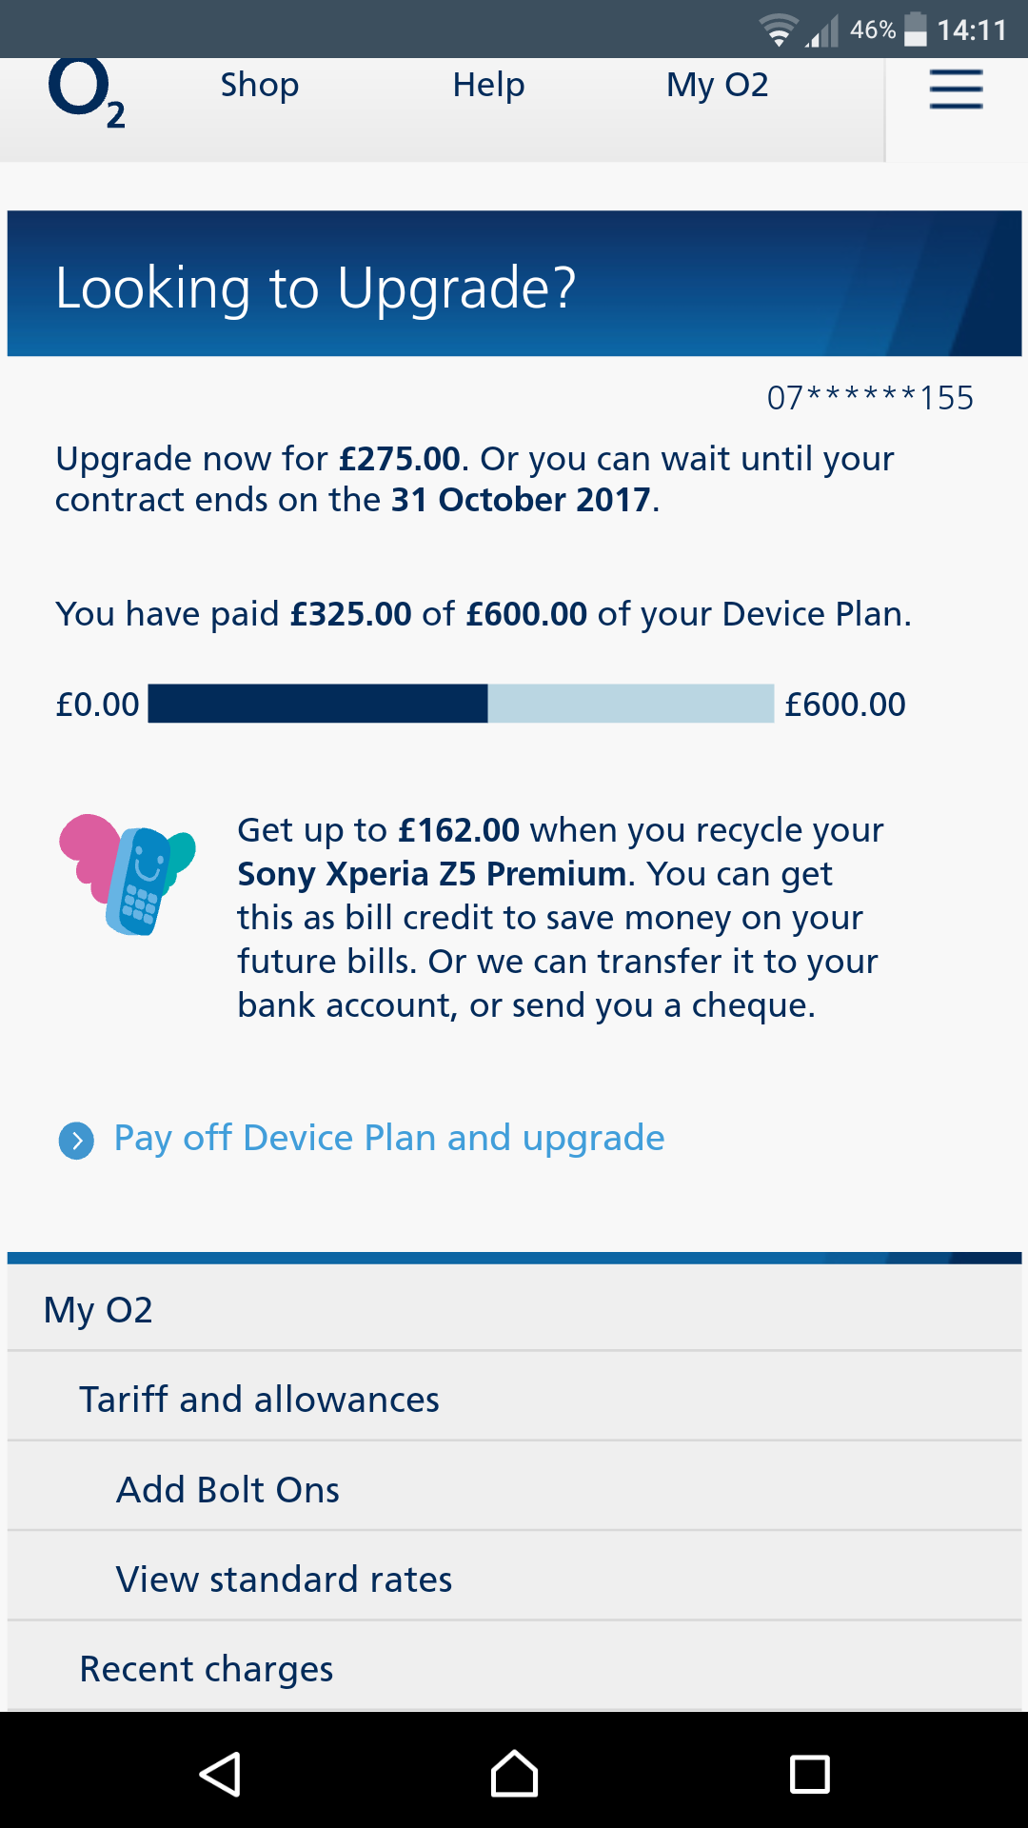
Task: Click the chevron before Pay off Device Plan
Action: (76, 1141)
